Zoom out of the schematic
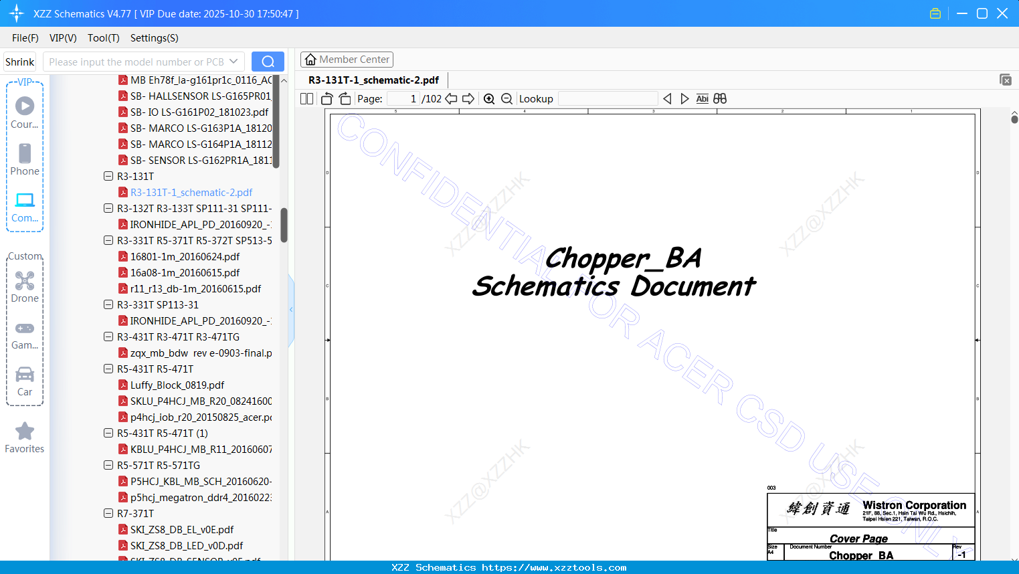 [x=507, y=99]
